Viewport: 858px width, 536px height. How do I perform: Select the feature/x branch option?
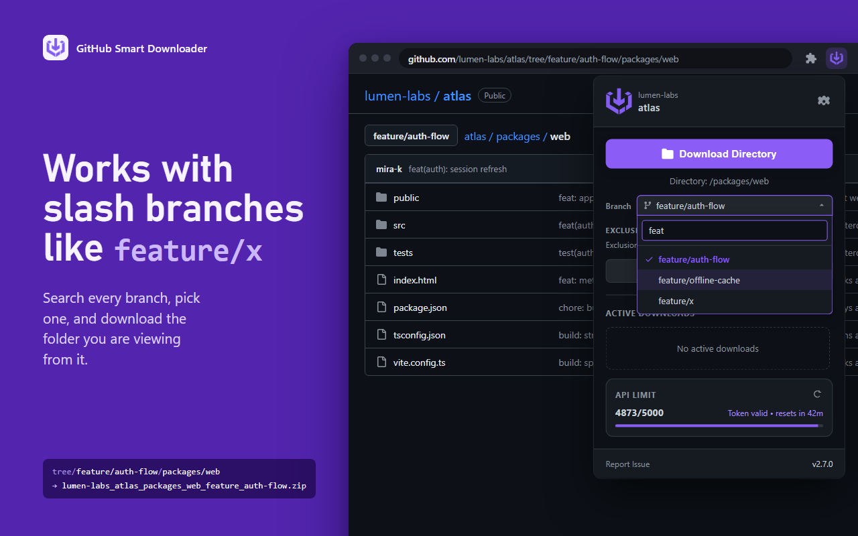tap(735, 301)
